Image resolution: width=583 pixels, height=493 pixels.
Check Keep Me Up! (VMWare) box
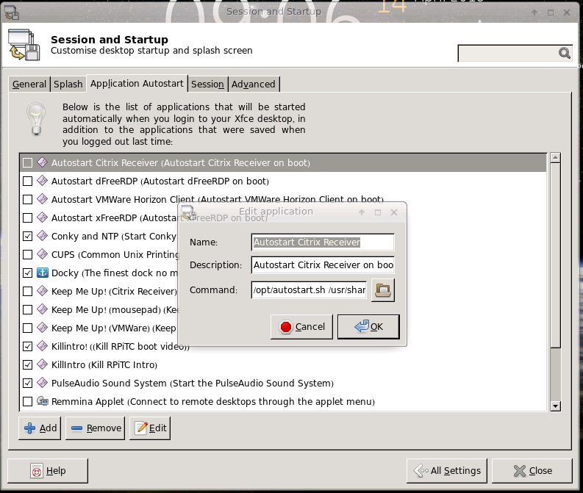(x=27, y=328)
